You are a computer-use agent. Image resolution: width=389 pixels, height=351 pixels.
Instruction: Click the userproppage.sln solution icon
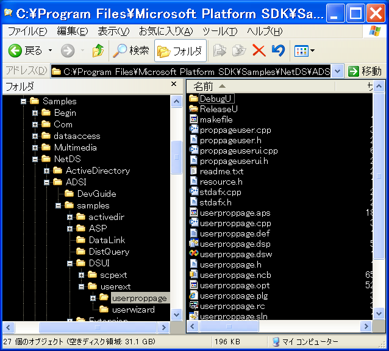[x=193, y=316]
